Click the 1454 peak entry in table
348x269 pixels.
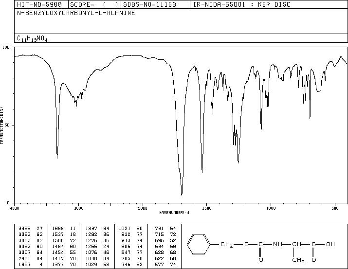[x=64, y=252]
